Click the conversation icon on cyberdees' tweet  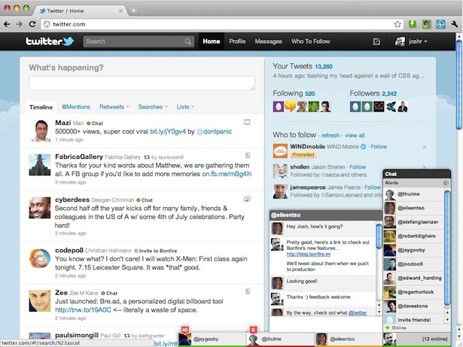point(247,199)
